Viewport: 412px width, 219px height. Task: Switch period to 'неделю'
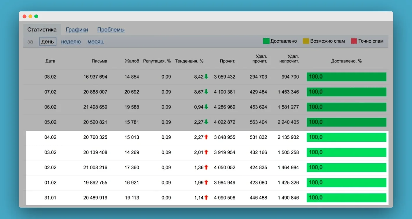click(71, 41)
